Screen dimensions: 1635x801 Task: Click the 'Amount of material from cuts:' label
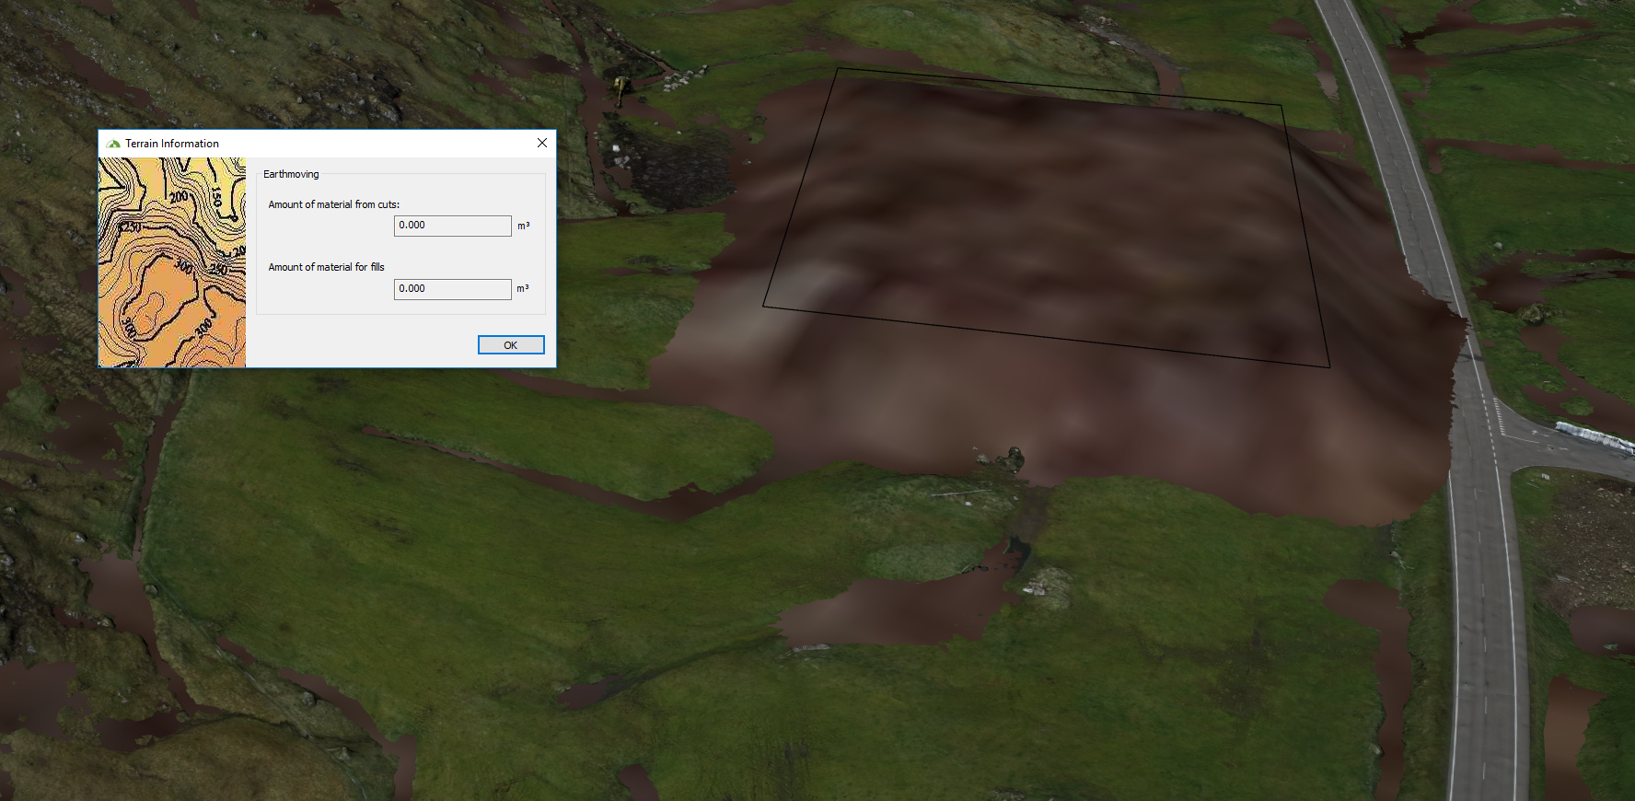click(x=334, y=204)
